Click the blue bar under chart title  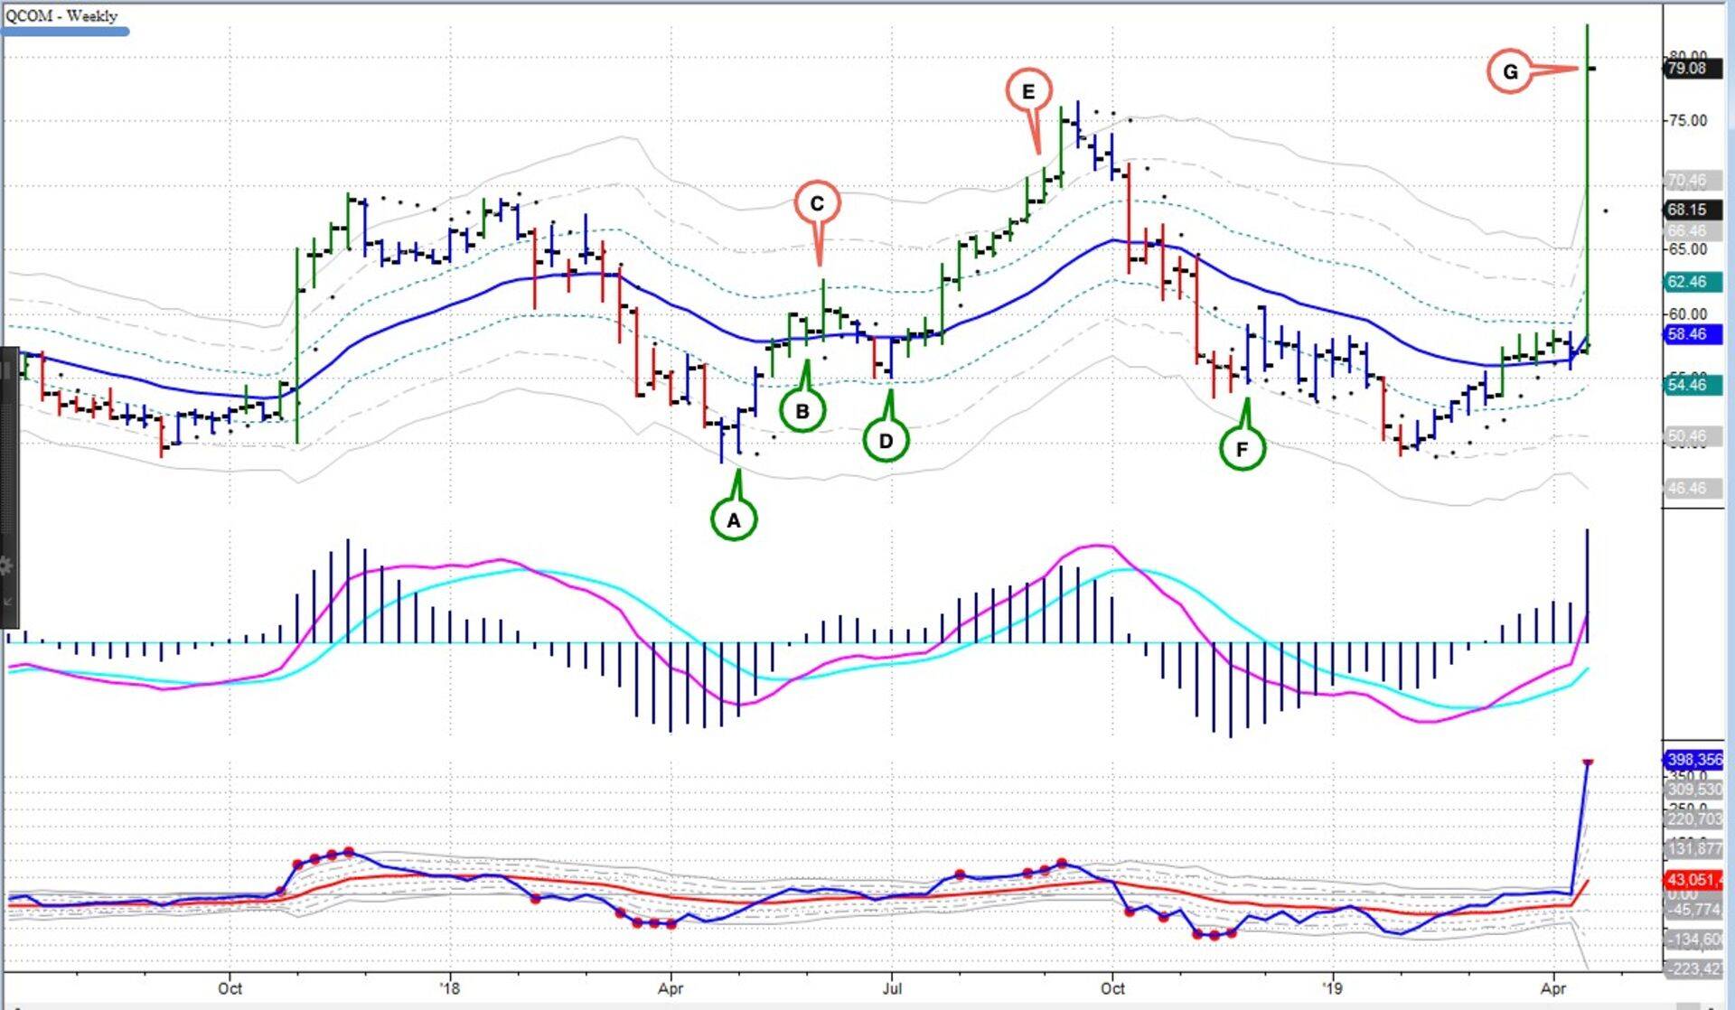point(65,32)
